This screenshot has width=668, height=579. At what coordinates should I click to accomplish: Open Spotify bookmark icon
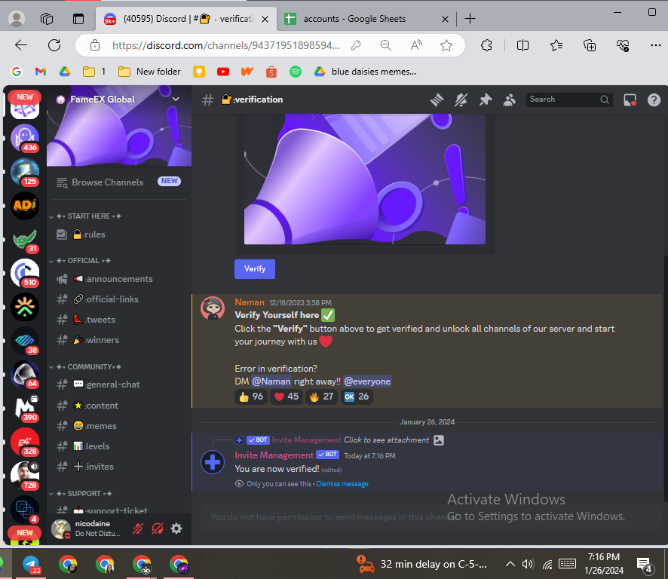coord(296,72)
